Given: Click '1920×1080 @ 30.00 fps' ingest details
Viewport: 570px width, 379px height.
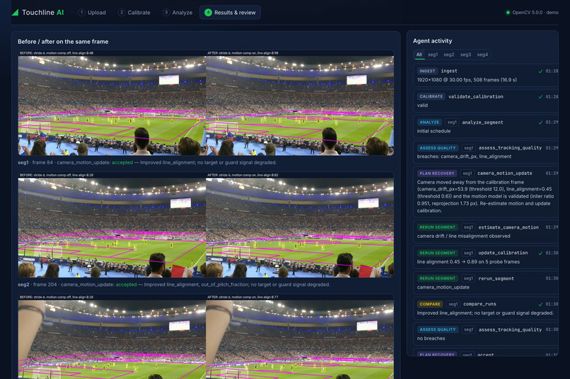Looking at the screenshot, I should [x=467, y=80].
